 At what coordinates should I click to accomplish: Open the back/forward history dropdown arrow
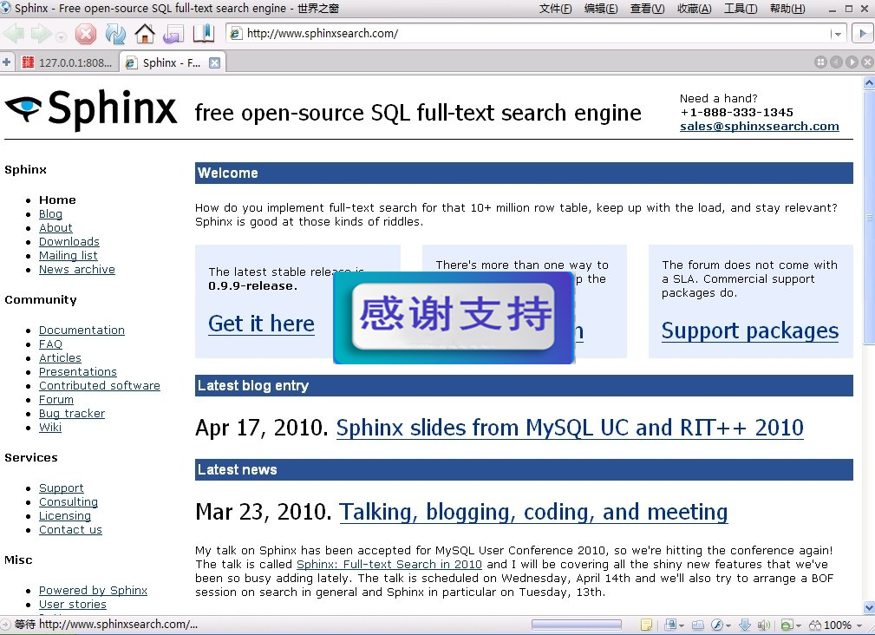(x=61, y=37)
